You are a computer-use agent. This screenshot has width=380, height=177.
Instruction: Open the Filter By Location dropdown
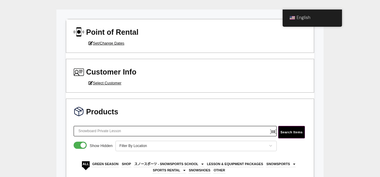196,146
